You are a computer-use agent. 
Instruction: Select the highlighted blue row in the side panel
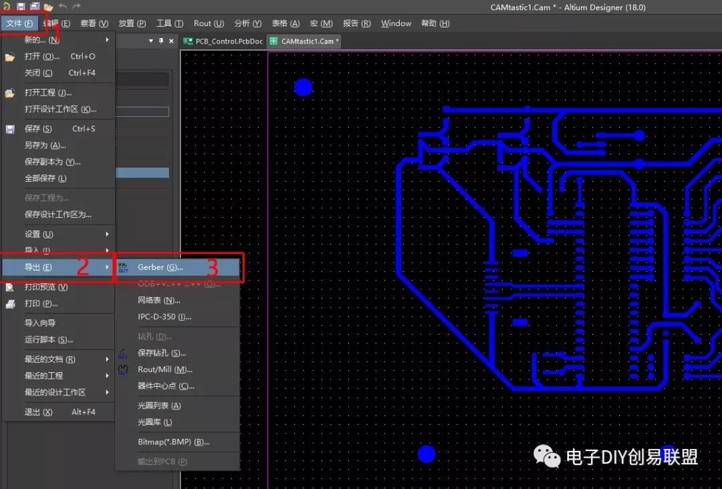pos(142,173)
